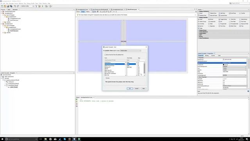This screenshot has width=250, height=141.
Task: Enable Derive the font from default font
Action: click(x=105, y=55)
